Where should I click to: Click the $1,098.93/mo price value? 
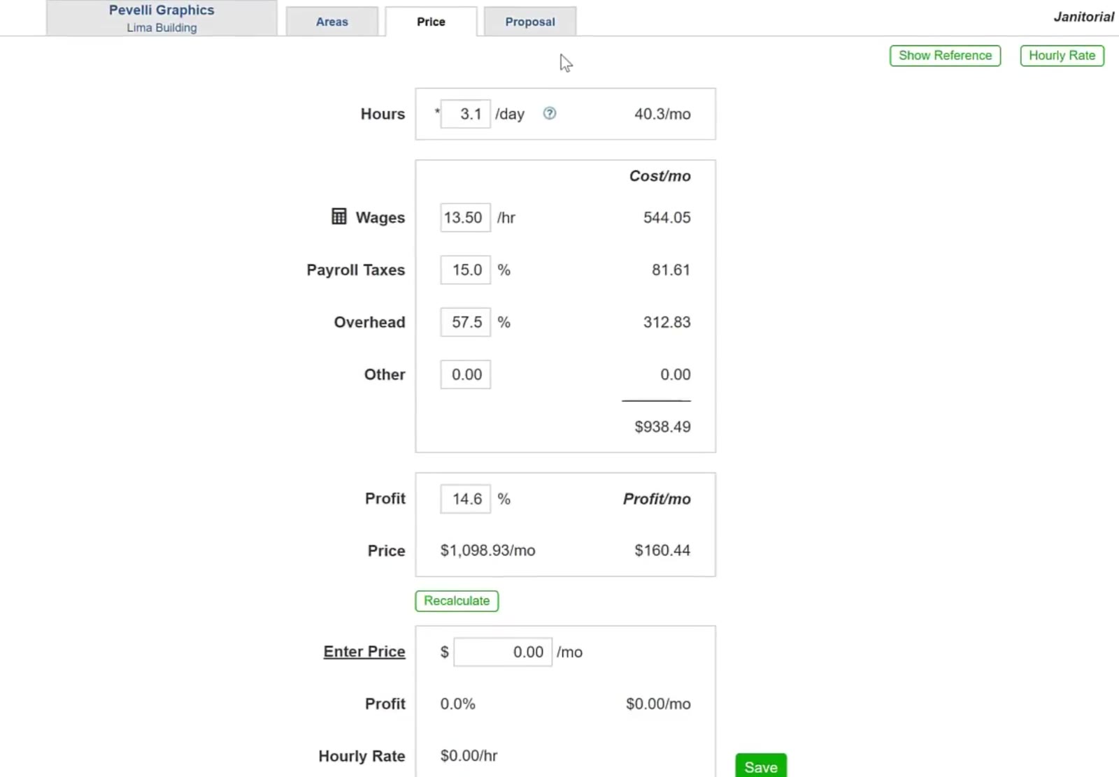coord(487,551)
